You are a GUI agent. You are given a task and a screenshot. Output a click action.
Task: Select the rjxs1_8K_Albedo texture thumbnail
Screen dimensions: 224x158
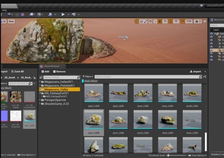click(x=16, y=97)
